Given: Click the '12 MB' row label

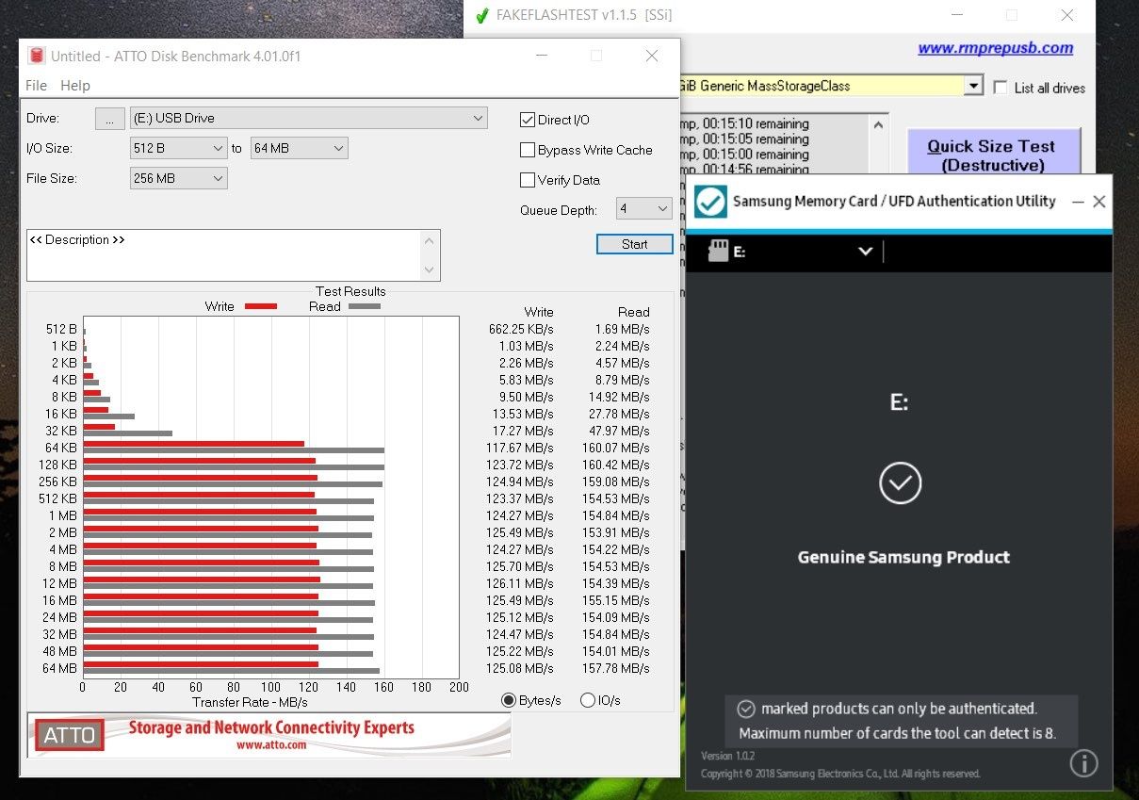Looking at the screenshot, I should click(59, 583).
